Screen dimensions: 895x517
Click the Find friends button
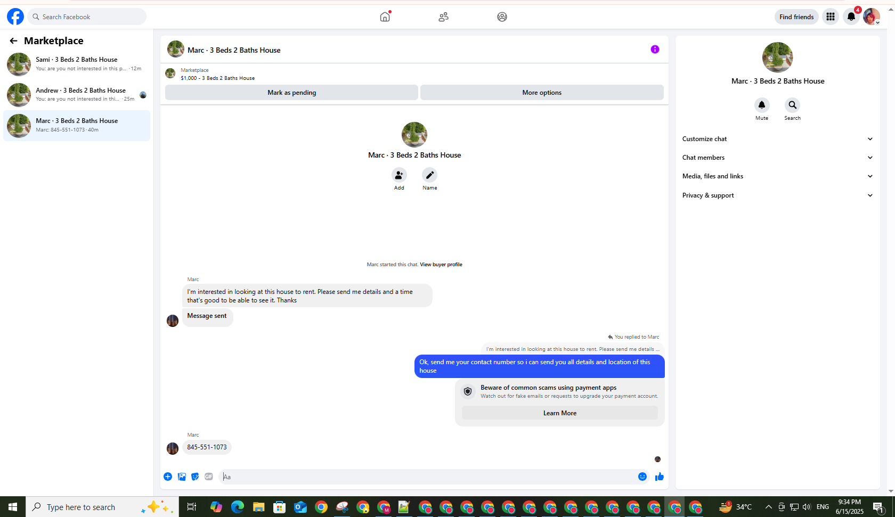pos(796,17)
